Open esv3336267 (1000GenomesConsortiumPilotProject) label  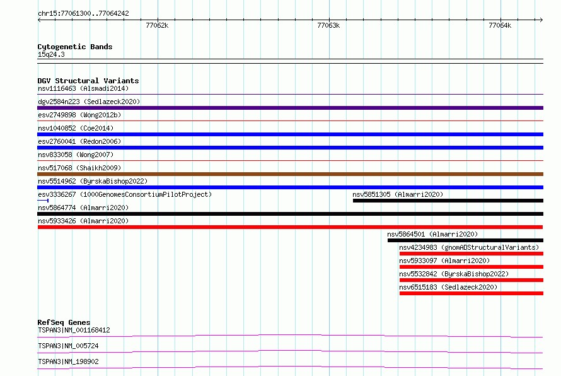[x=125, y=194]
